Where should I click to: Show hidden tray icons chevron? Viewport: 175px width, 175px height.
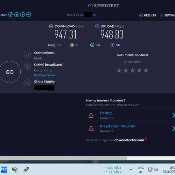131,169
